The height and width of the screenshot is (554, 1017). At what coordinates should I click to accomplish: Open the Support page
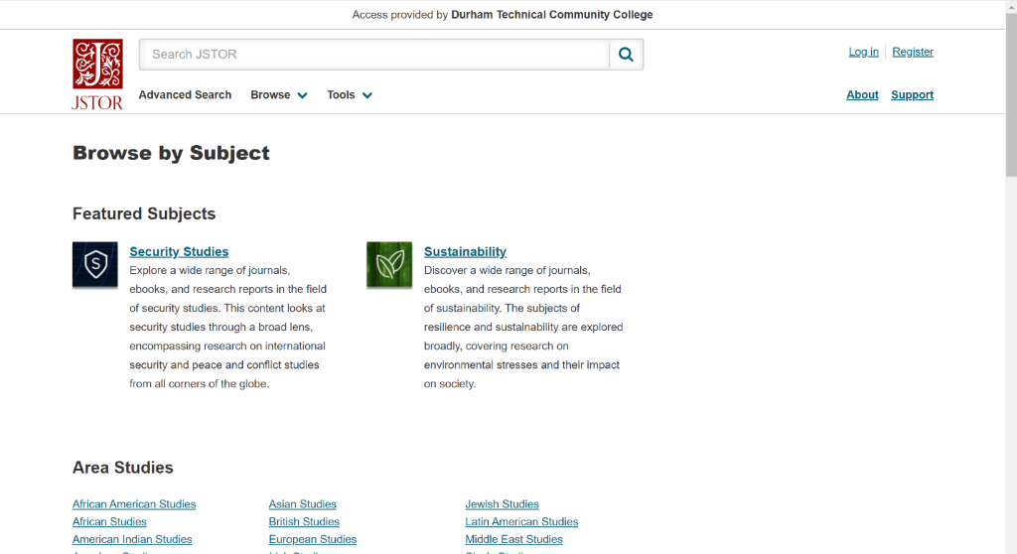point(912,95)
